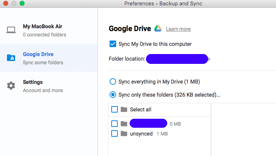This screenshot has height=156, width=276.
Task: Click the folder icon beside unsynced
Action: tap(124, 133)
